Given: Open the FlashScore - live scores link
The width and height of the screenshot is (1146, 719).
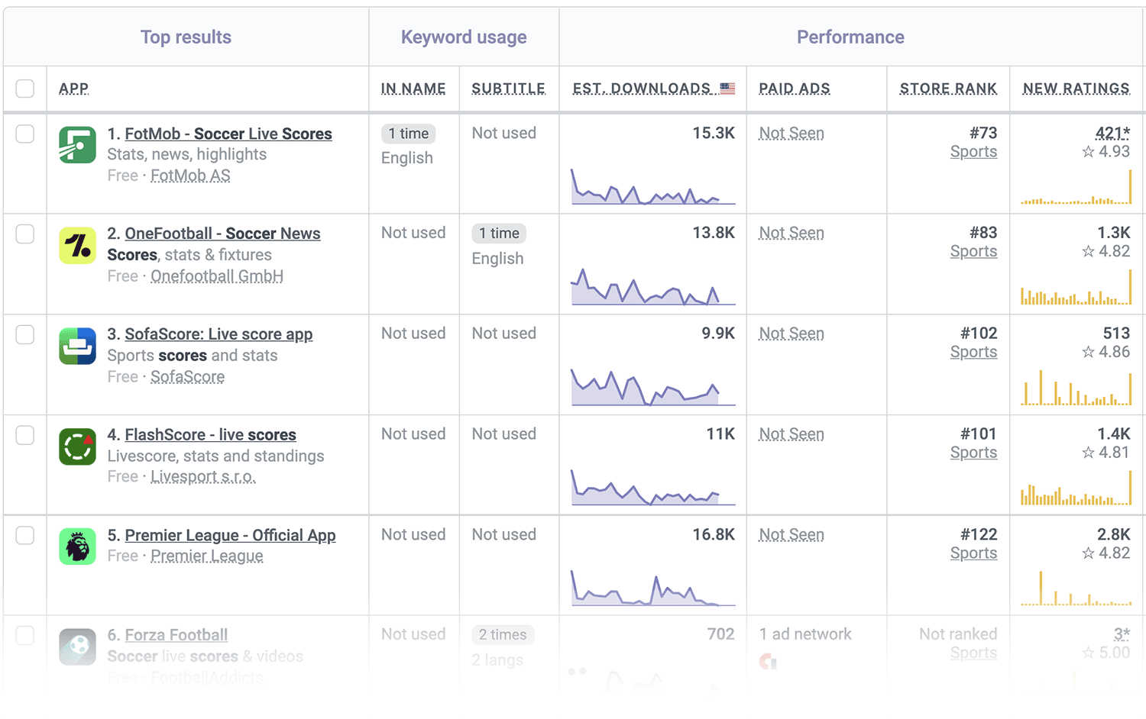Looking at the screenshot, I should (x=210, y=435).
